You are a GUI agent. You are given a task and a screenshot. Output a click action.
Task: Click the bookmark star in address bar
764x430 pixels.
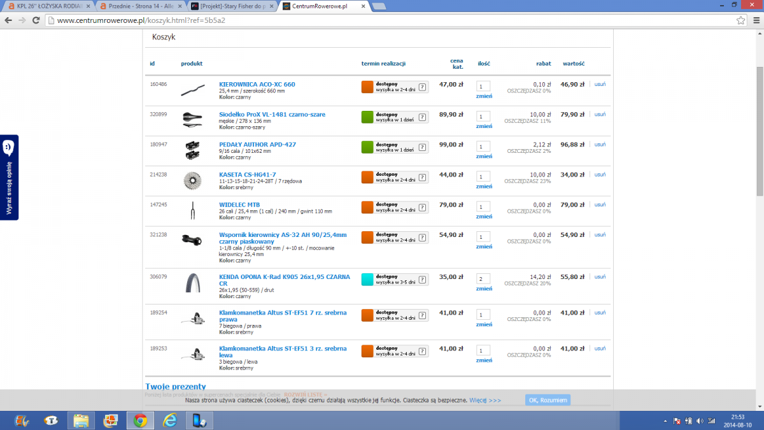[x=741, y=20]
